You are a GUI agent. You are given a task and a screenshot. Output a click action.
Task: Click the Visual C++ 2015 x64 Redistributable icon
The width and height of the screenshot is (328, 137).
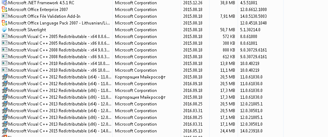click(x=4, y=131)
